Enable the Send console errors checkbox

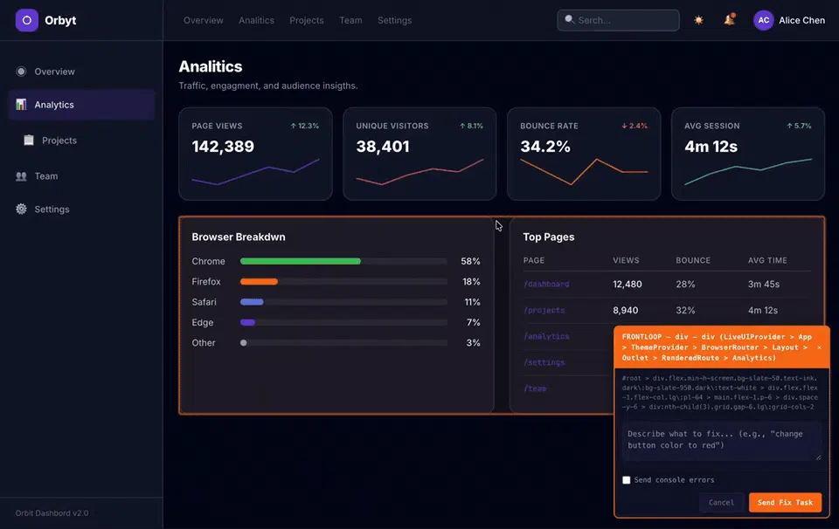point(626,480)
